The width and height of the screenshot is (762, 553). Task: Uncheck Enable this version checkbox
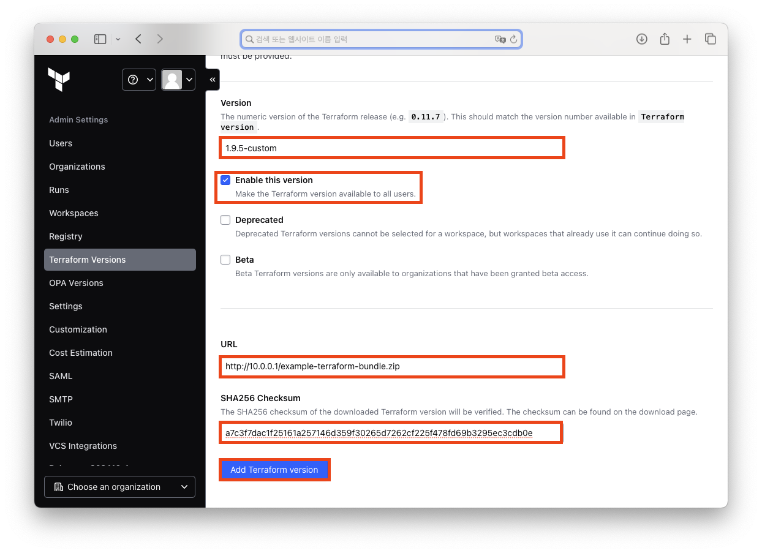pos(225,180)
